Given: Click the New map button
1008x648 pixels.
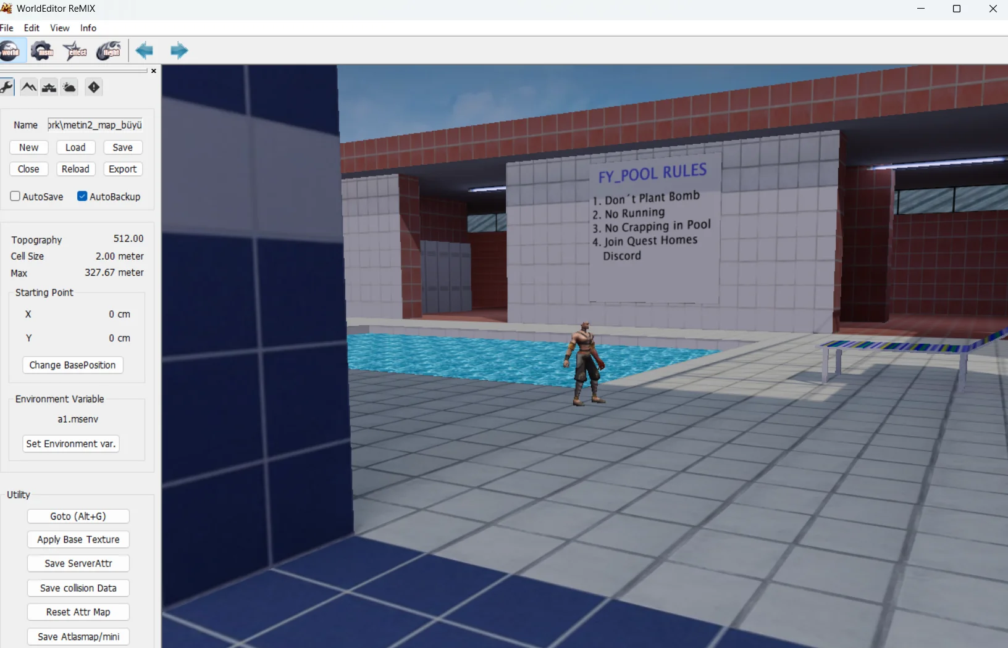Looking at the screenshot, I should [28, 147].
